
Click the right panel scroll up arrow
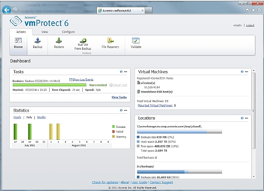point(254,70)
